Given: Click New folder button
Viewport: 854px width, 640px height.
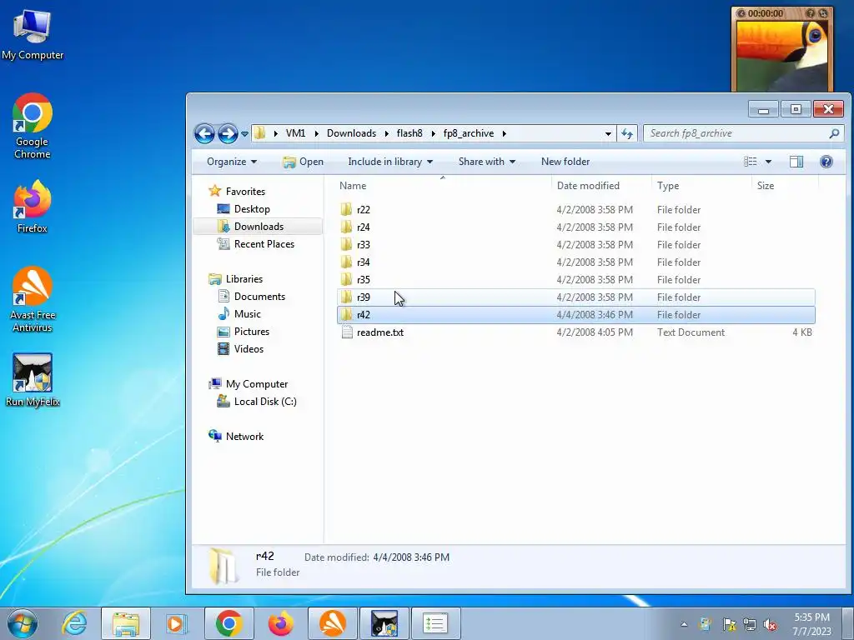Looking at the screenshot, I should click(x=565, y=162).
